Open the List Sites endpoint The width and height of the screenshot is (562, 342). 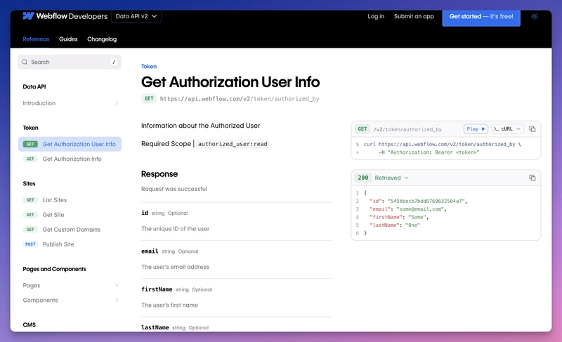click(70, 200)
